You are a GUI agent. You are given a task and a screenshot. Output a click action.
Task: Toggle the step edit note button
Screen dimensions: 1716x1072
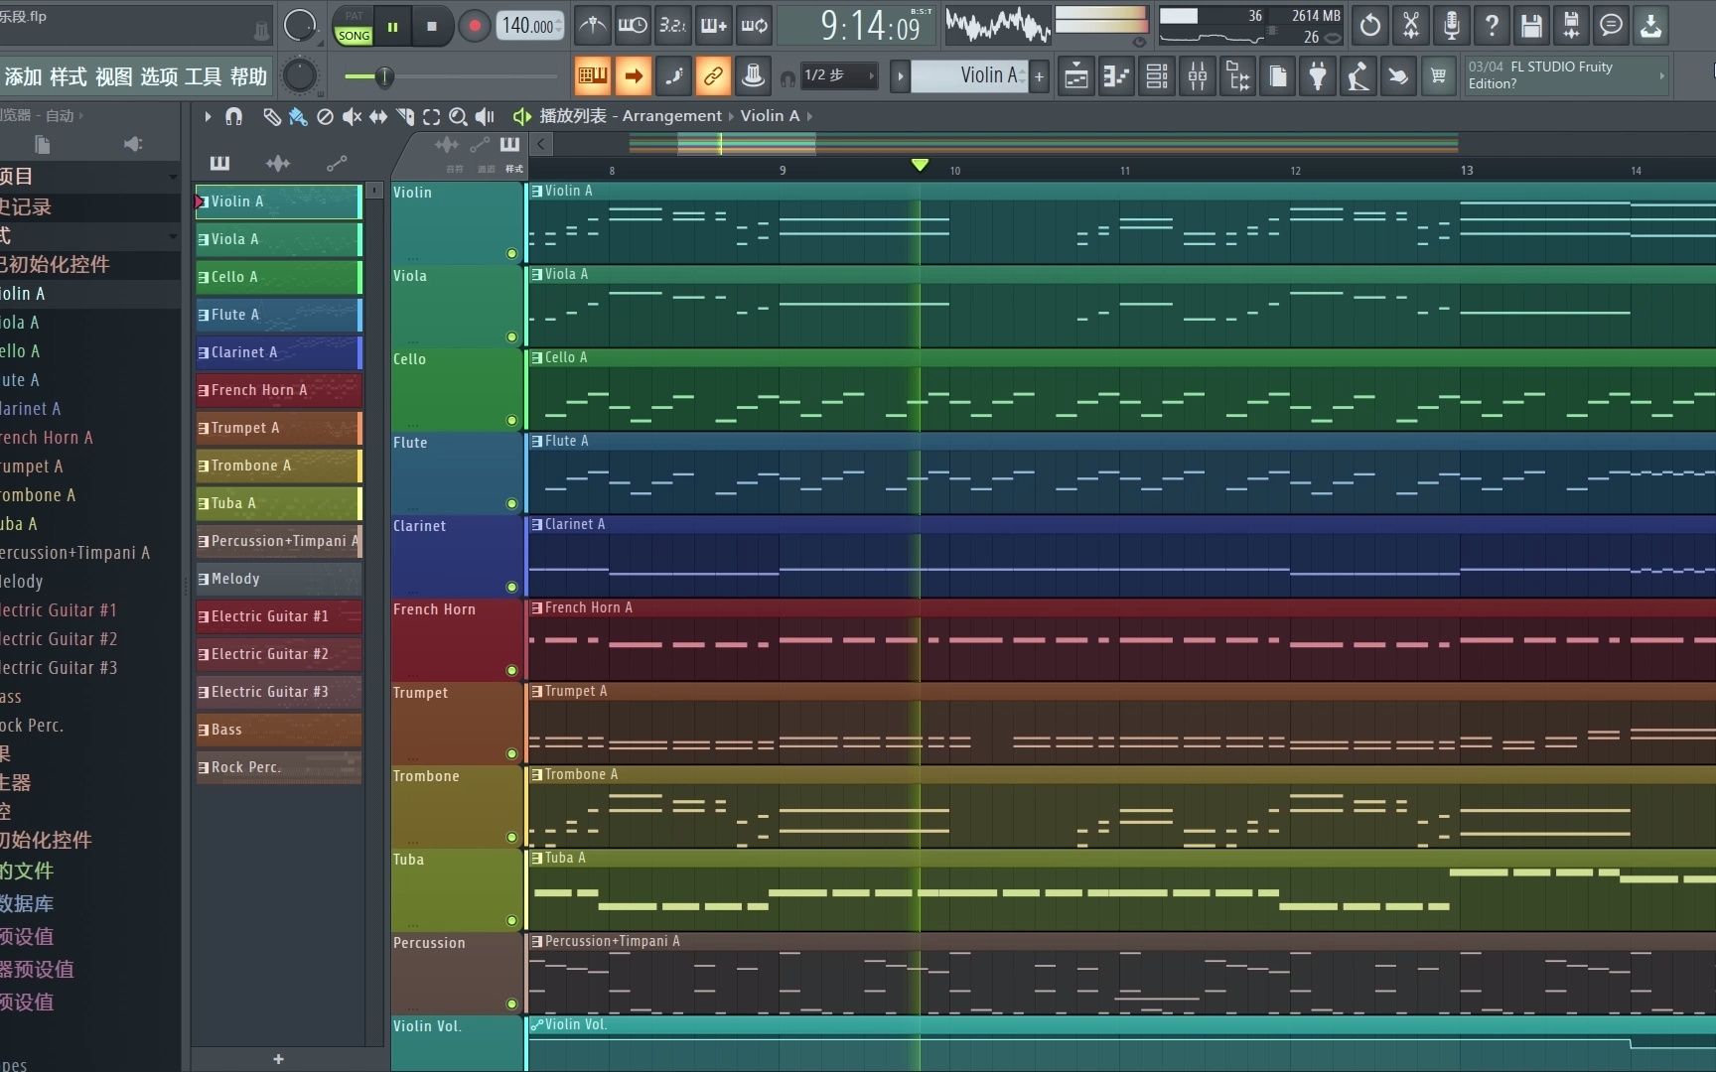(673, 75)
